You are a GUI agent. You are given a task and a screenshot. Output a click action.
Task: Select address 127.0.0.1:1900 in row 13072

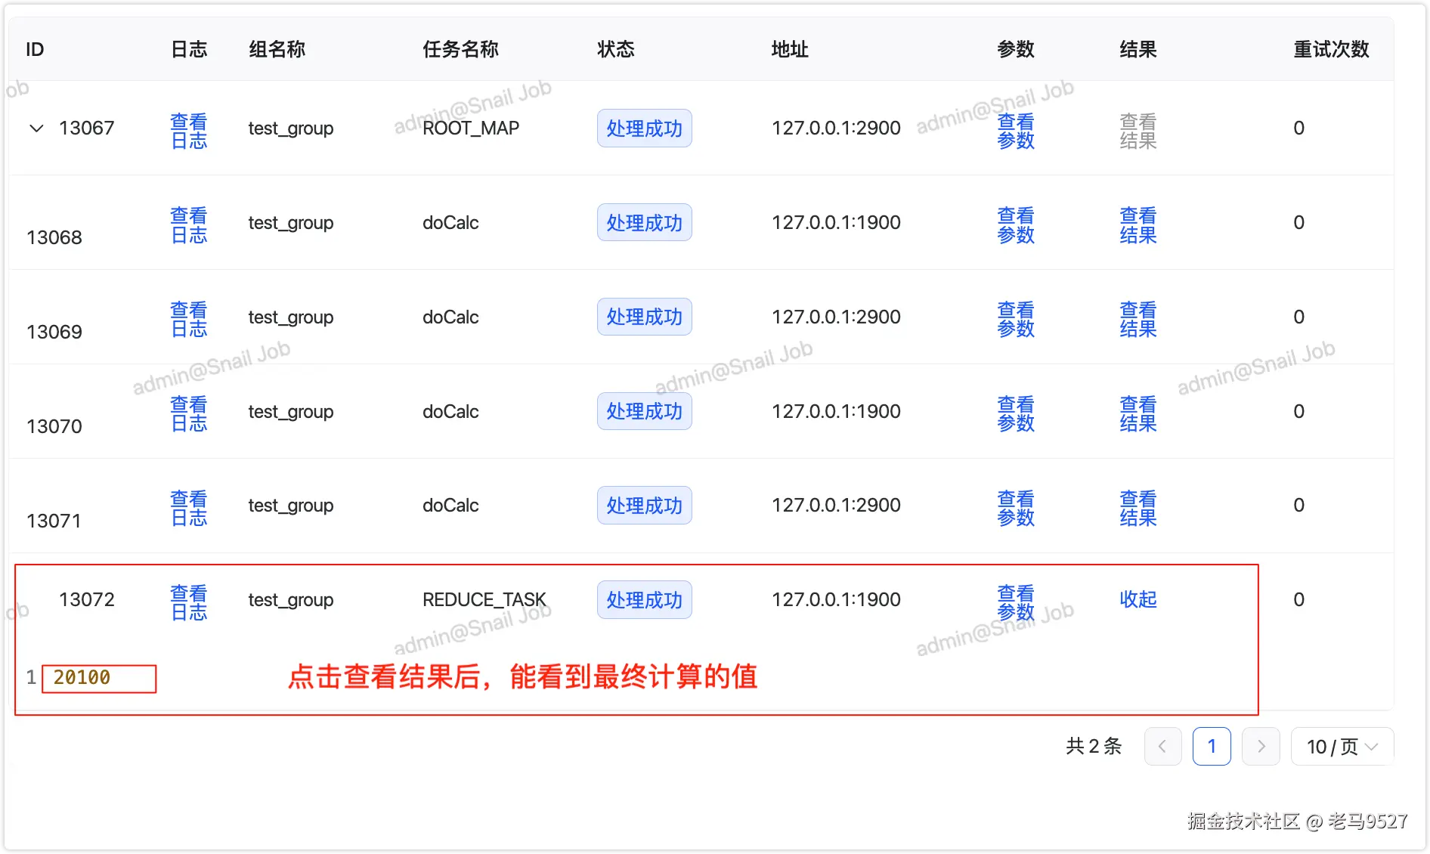[836, 599]
